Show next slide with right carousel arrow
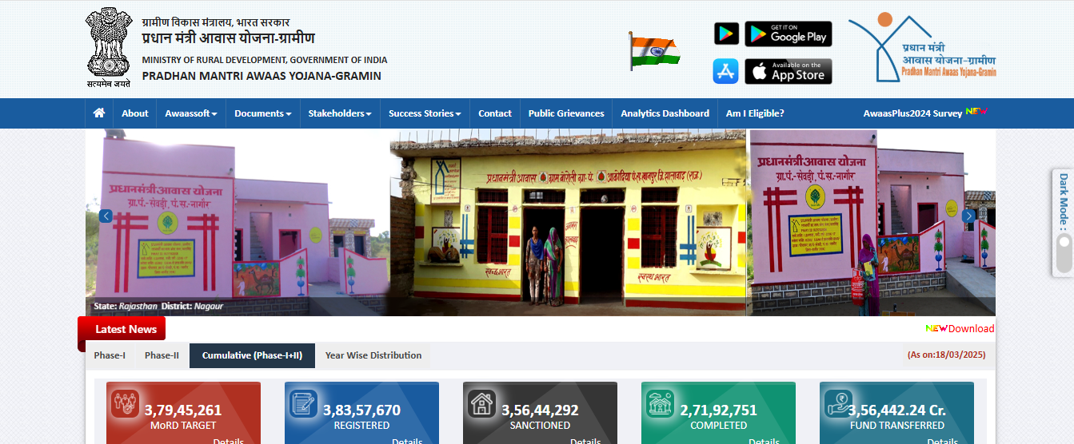The image size is (1074, 444). click(x=969, y=216)
